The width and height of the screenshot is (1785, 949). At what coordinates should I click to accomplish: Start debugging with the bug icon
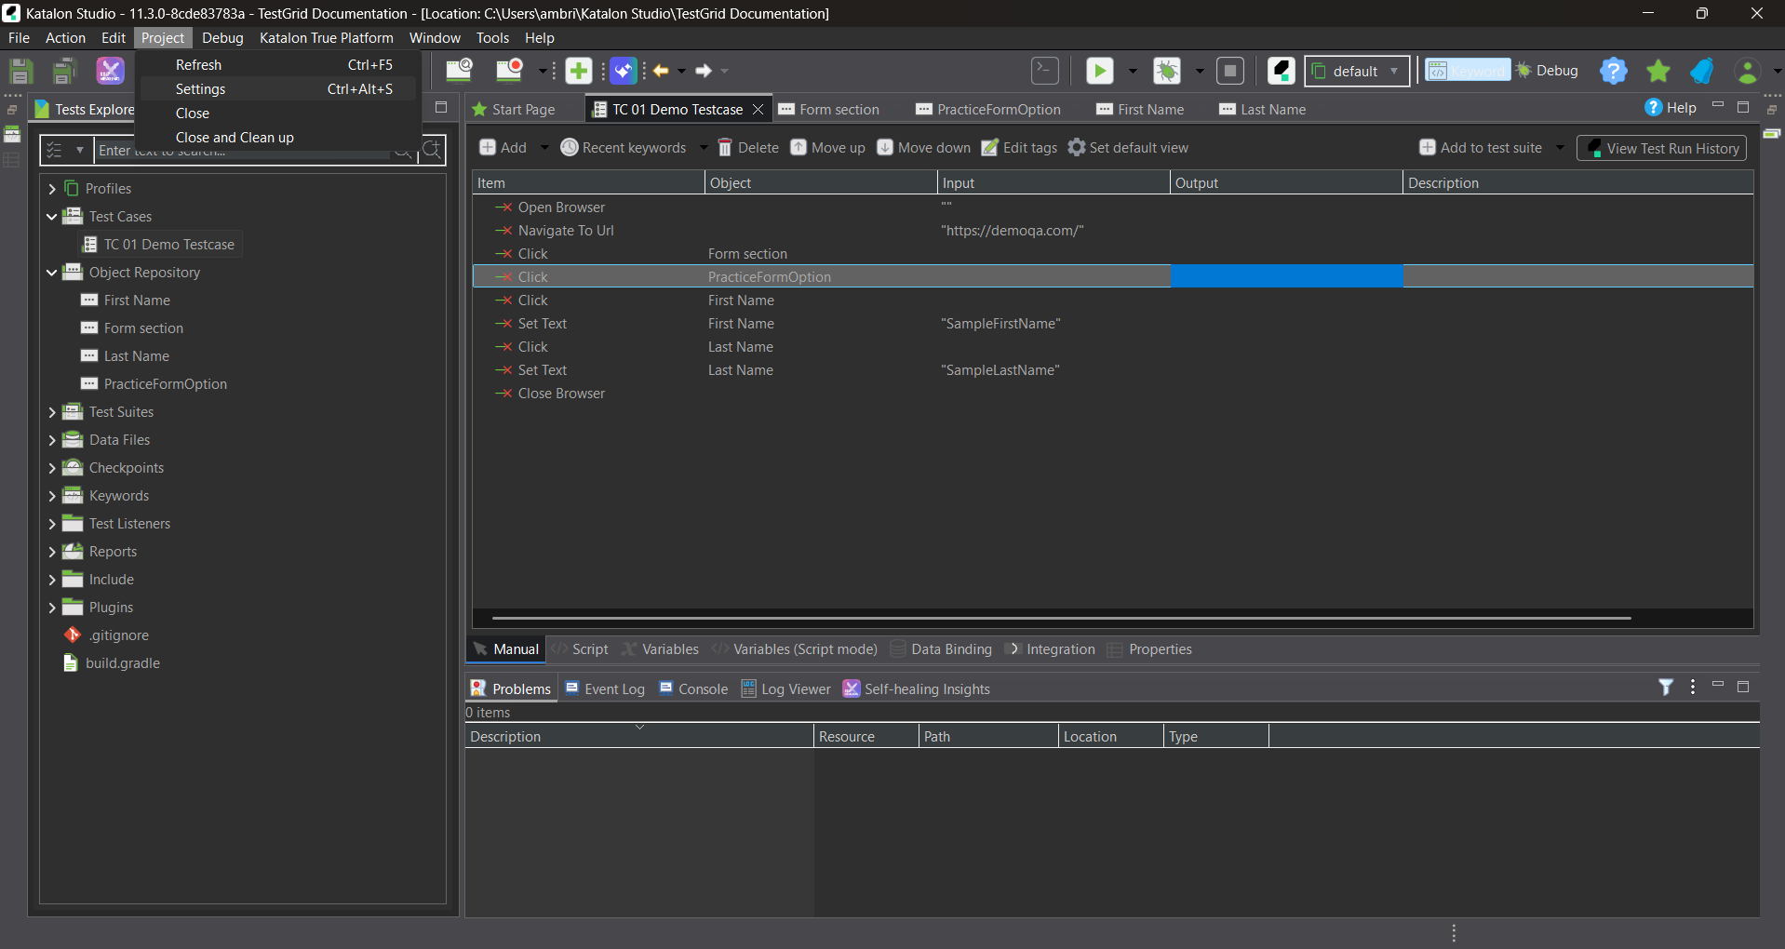point(1166,71)
